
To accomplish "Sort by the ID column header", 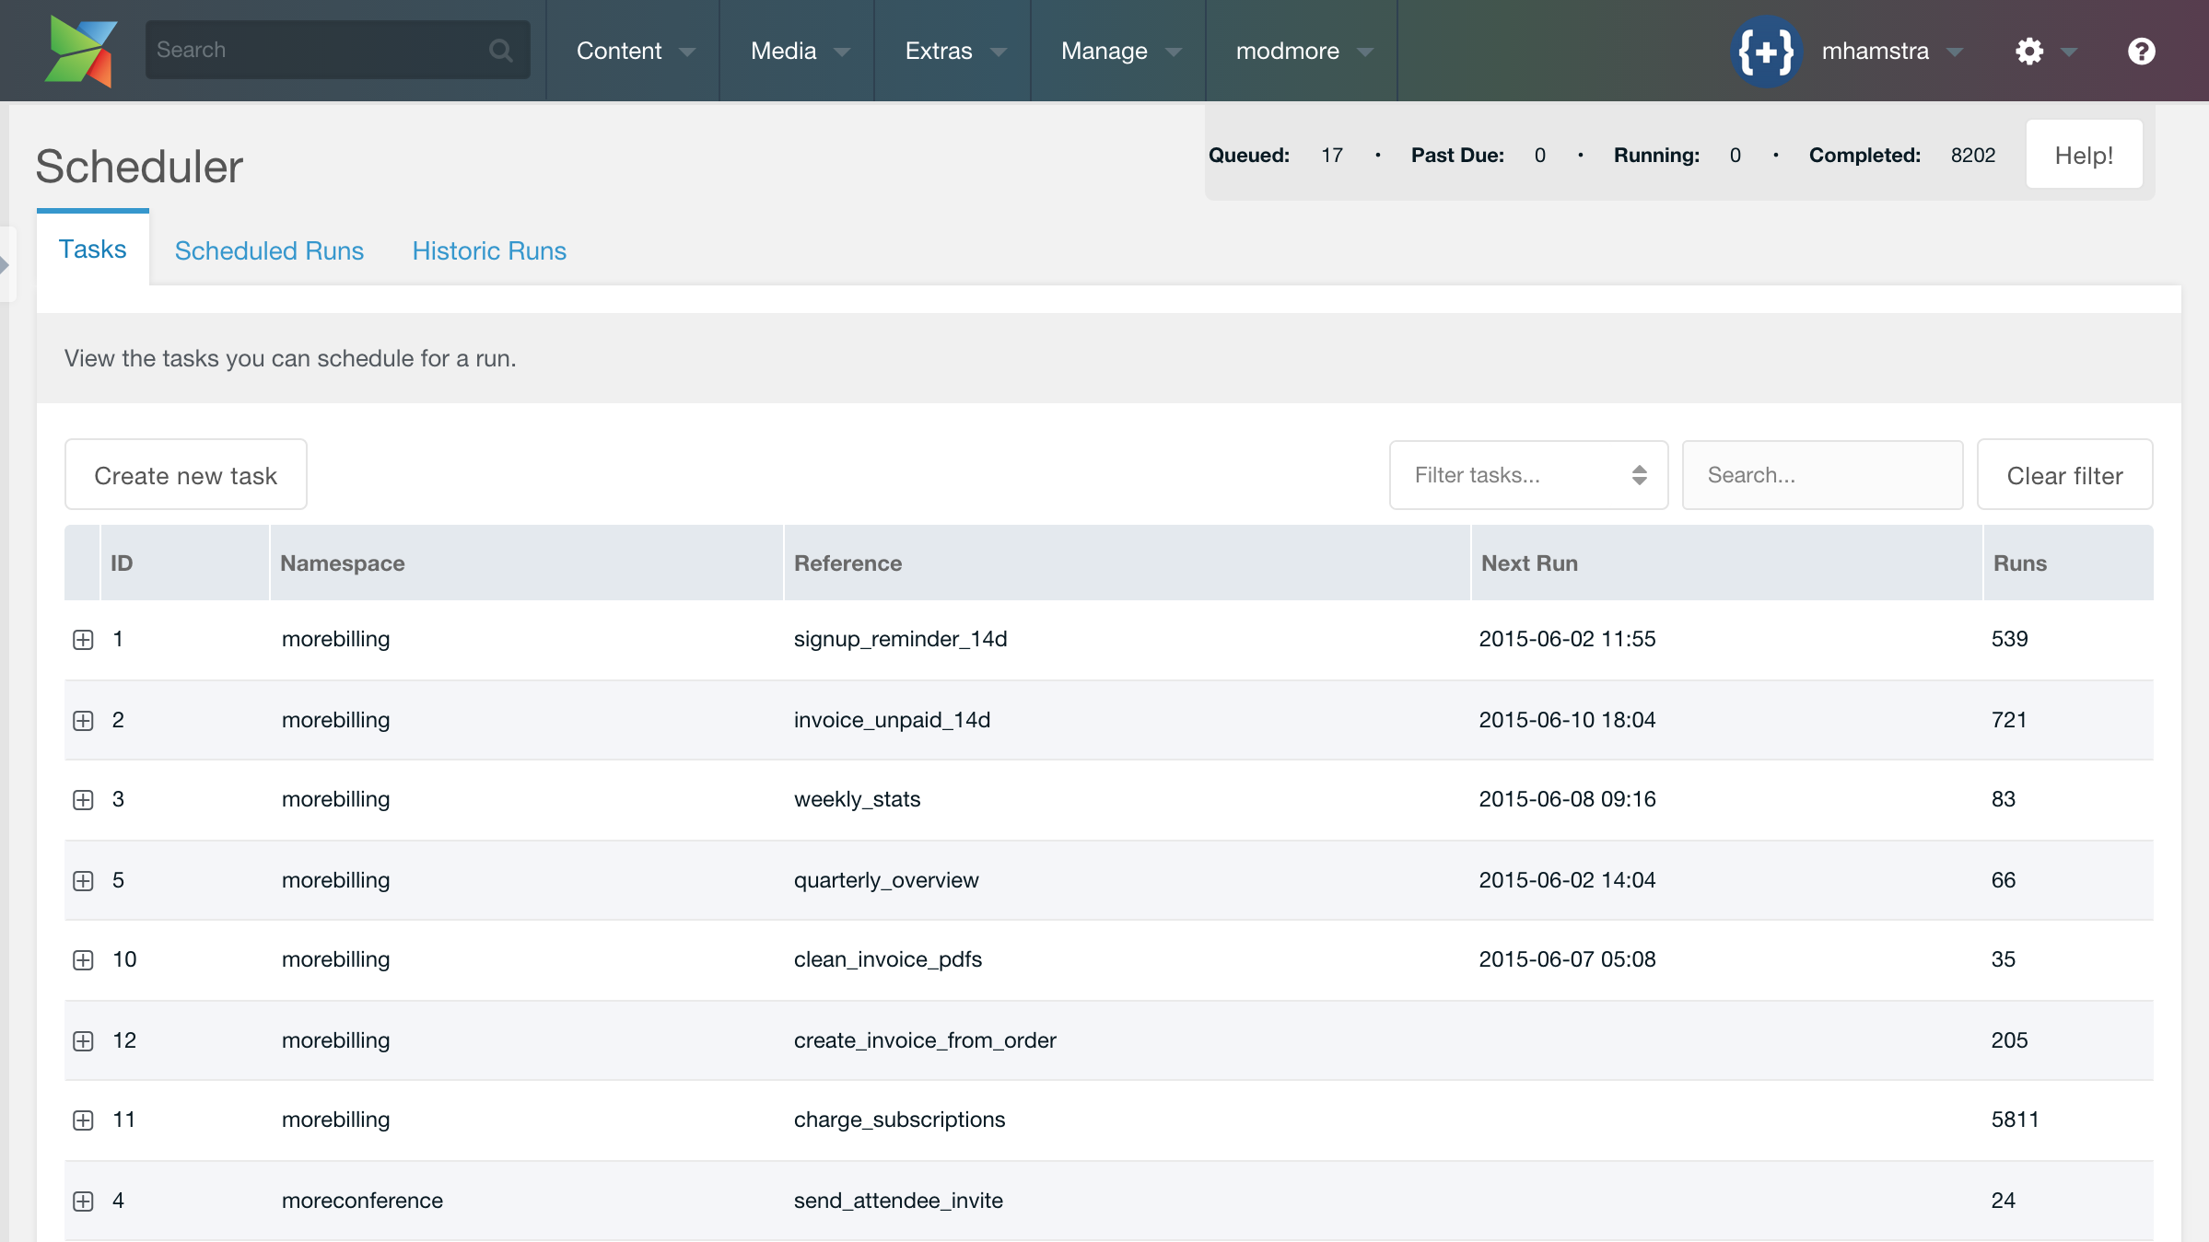I will (184, 563).
